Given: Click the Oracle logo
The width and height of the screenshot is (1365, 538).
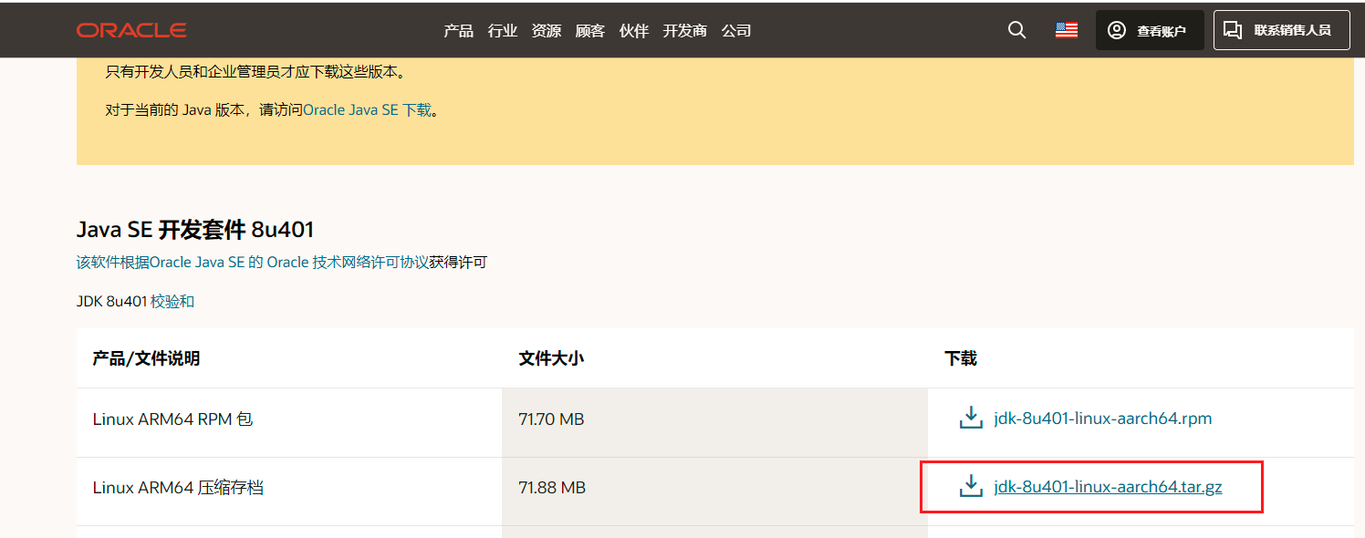Looking at the screenshot, I should pyautogui.click(x=131, y=30).
